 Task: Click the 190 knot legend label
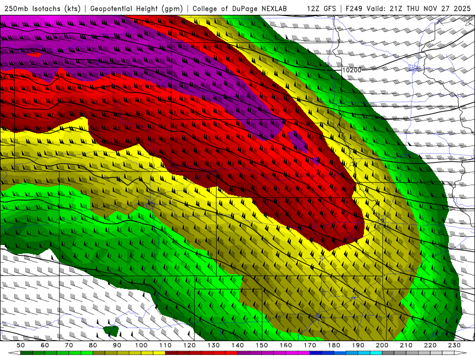point(358,345)
